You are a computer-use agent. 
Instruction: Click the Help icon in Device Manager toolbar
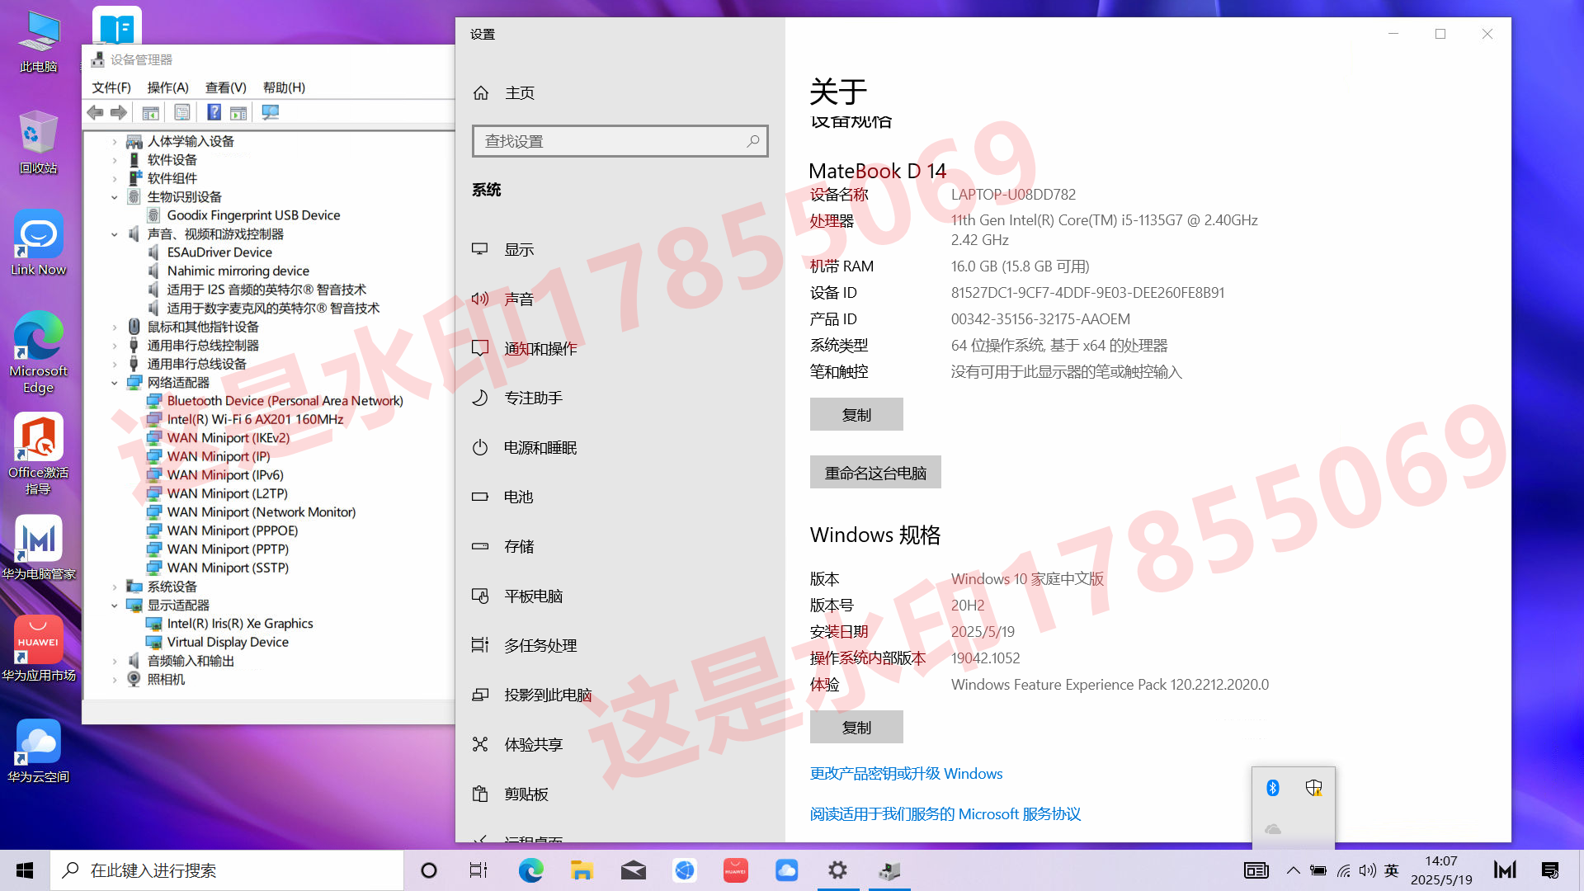[214, 112]
